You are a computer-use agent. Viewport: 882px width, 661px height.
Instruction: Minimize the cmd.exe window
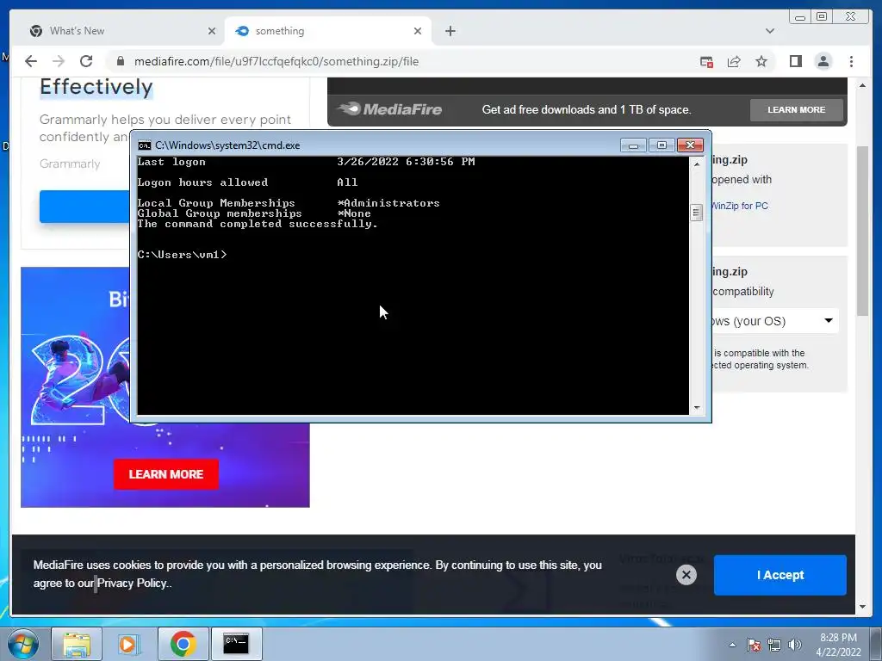[x=633, y=145]
